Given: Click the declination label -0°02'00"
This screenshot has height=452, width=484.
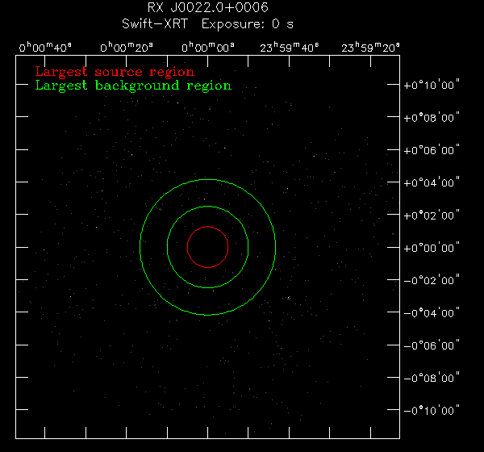Looking at the screenshot, I should 432,280.
